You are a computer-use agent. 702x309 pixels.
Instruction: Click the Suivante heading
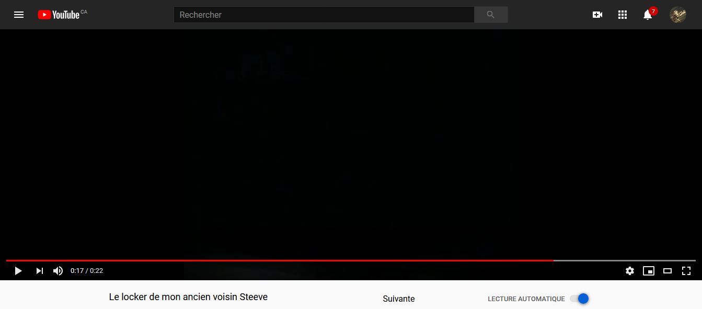[x=398, y=299]
